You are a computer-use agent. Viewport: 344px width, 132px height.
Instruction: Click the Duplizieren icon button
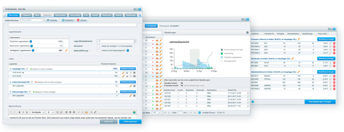point(67,20)
